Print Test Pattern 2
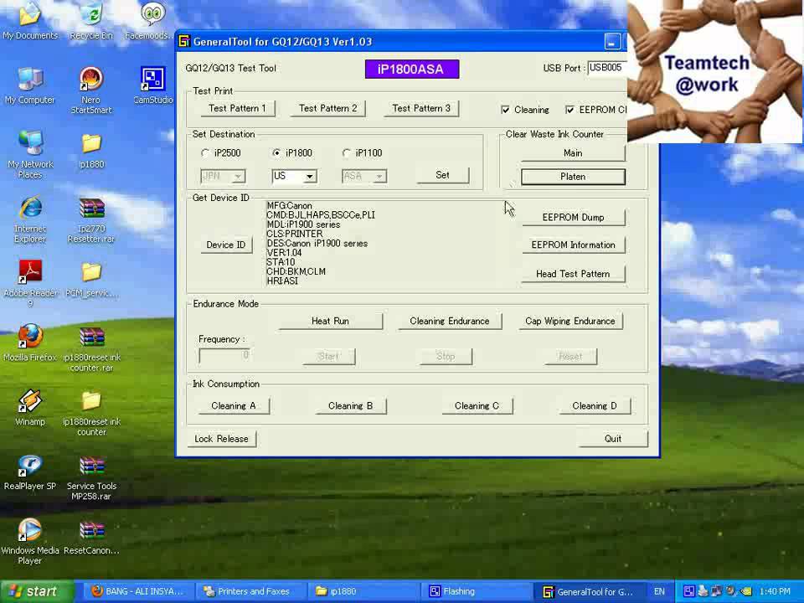This screenshot has height=603, width=804. tap(327, 108)
